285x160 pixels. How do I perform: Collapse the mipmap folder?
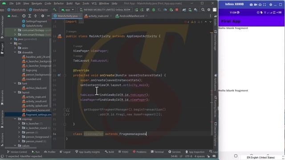tap(15, 119)
